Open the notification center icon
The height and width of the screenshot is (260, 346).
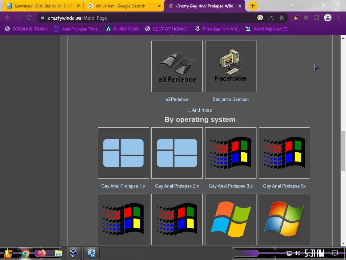coord(335,253)
